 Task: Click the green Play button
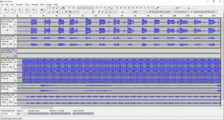tap(12, 10)
